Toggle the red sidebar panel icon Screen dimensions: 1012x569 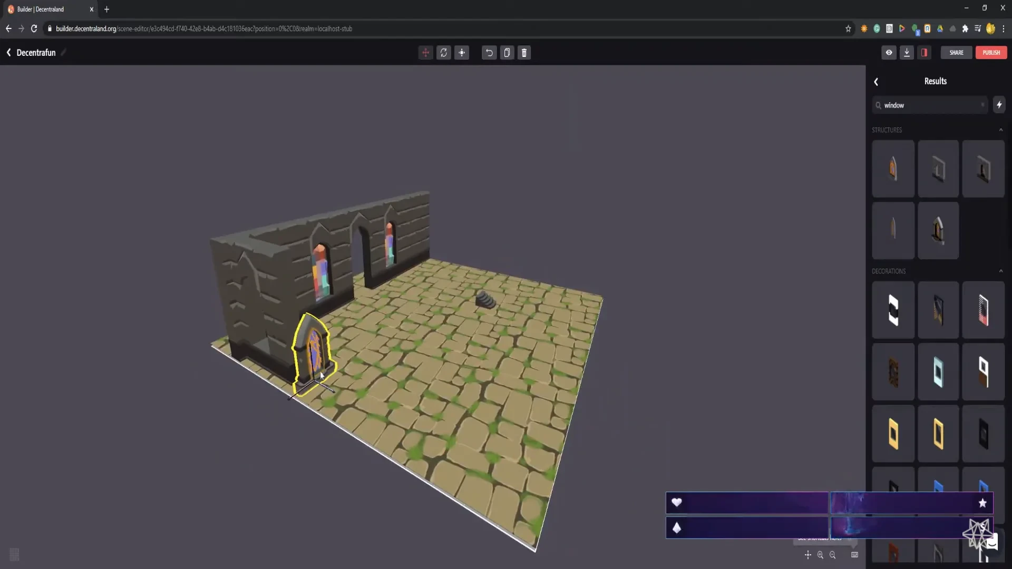tap(924, 53)
